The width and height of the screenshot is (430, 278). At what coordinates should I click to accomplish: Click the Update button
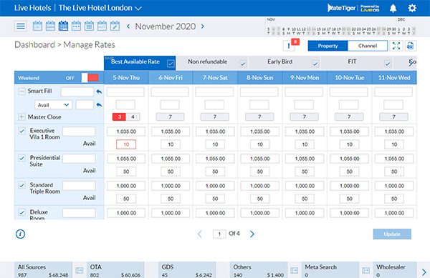(392, 234)
